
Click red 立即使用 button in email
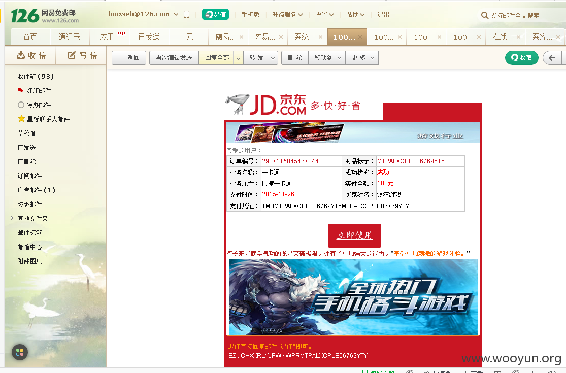(354, 235)
